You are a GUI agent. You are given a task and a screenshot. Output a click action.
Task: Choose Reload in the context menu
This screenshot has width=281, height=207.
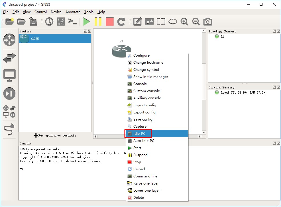click(x=157, y=169)
